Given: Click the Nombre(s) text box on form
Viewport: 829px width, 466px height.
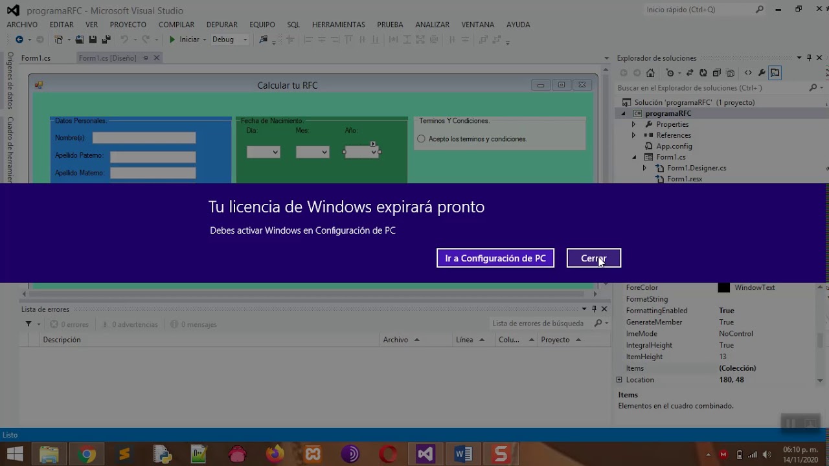Looking at the screenshot, I should pos(144,138).
